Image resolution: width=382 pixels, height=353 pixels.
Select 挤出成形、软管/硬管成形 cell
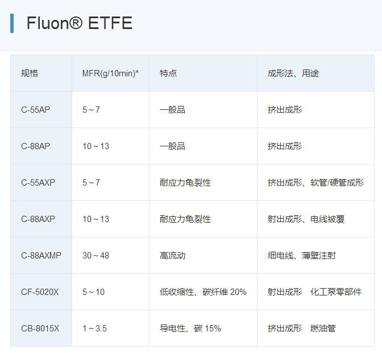pos(315,183)
